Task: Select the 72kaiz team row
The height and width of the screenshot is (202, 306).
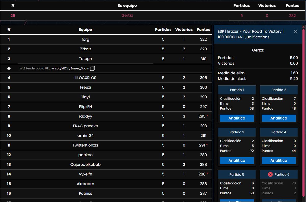Action: (x=106, y=49)
